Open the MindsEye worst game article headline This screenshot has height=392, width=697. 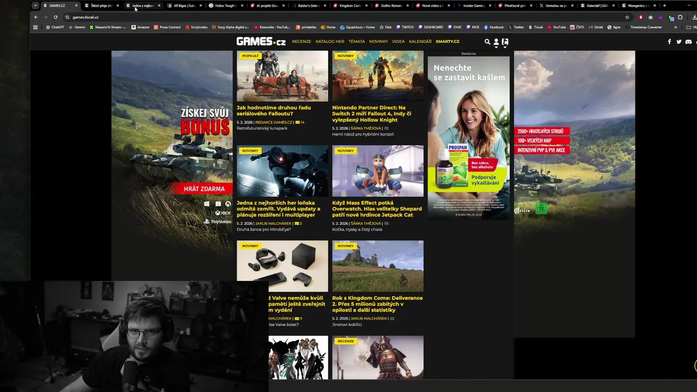click(x=278, y=209)
